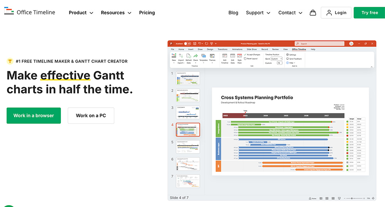Switch to the Office Timeline ribbon tab
385x207 pixels.
point(299,49)
